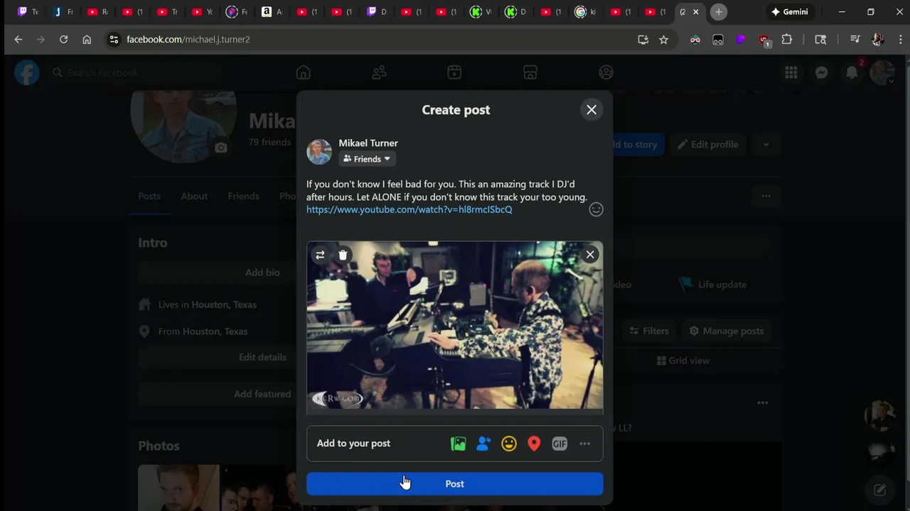Go to Facebook Home icon
Screen dimensions: 910x511
pos(304,72)
